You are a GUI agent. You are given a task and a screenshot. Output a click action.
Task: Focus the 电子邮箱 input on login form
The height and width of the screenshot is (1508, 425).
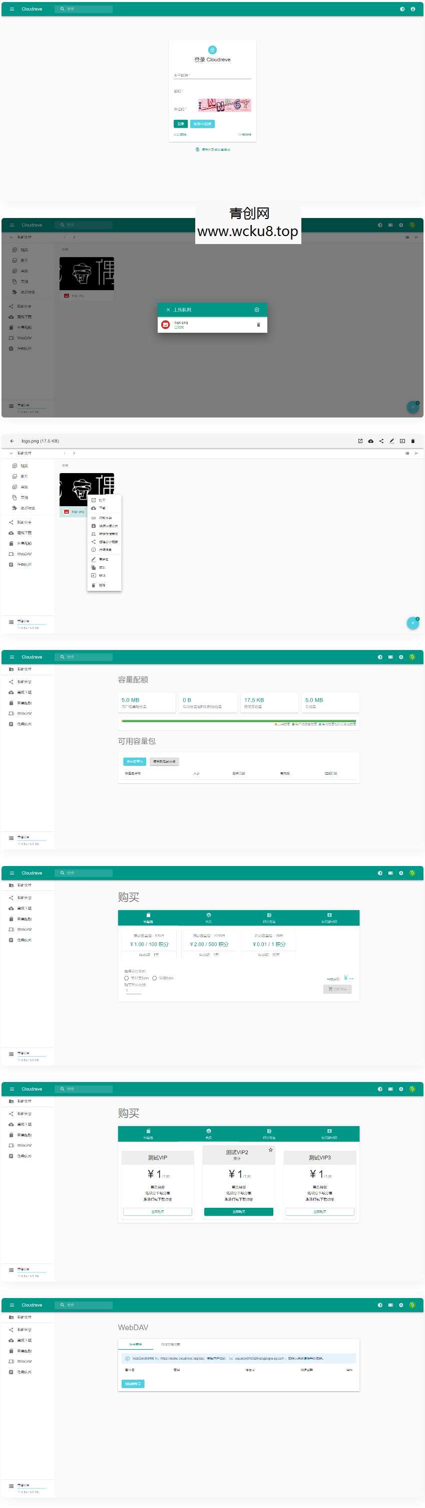212,75
